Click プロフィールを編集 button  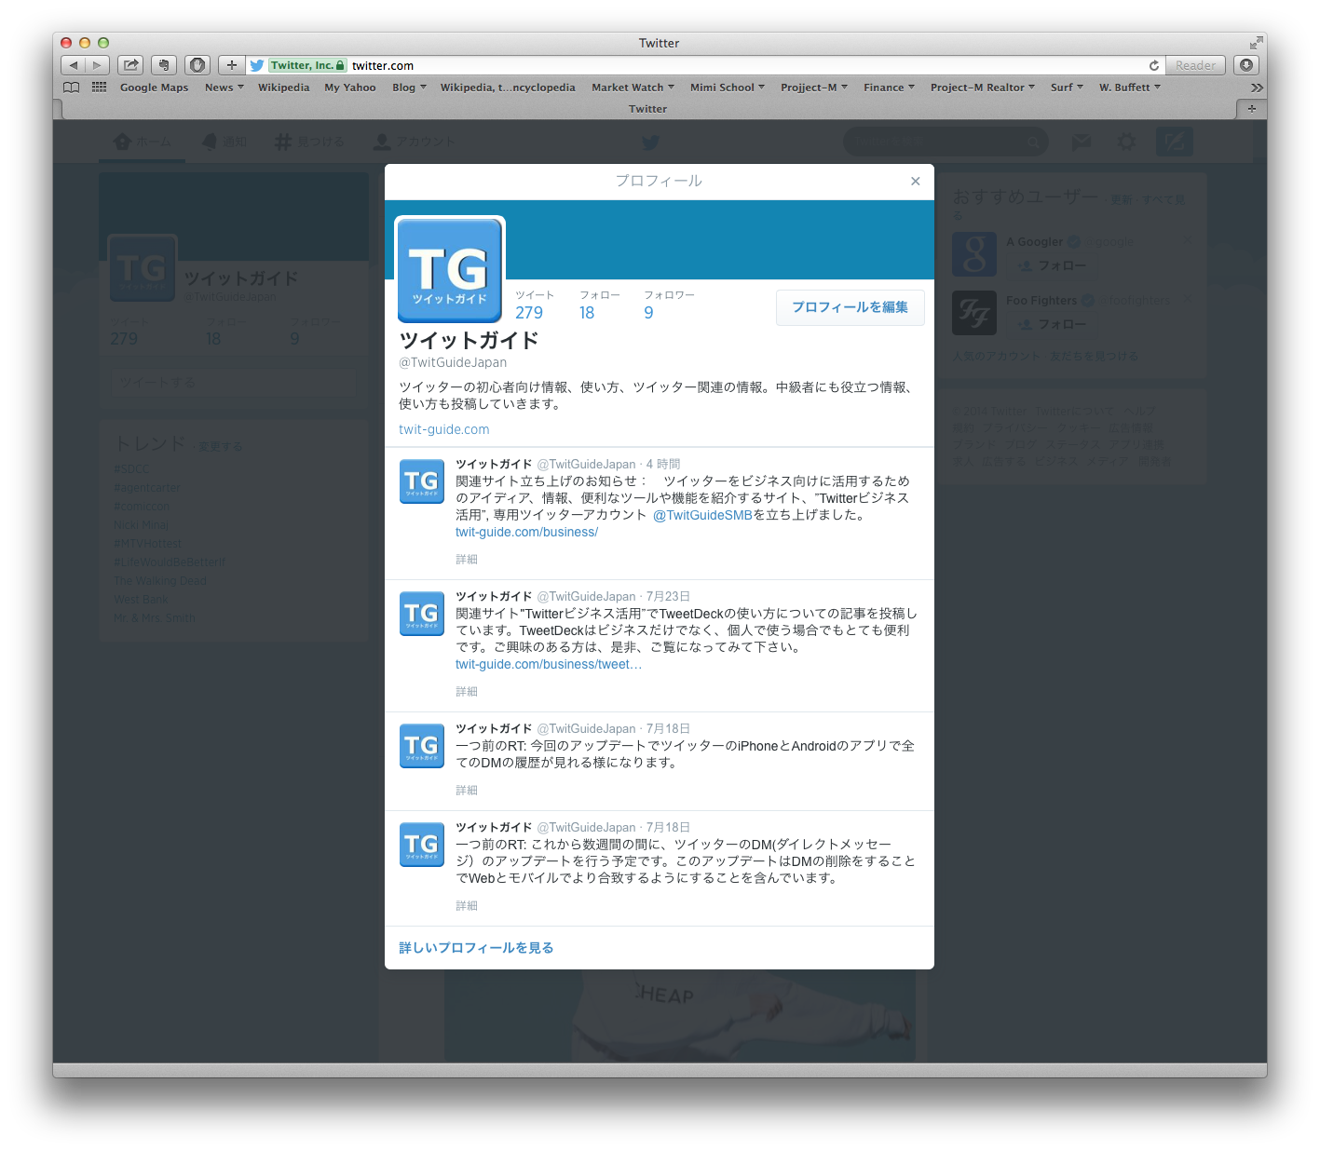point(850,307)
